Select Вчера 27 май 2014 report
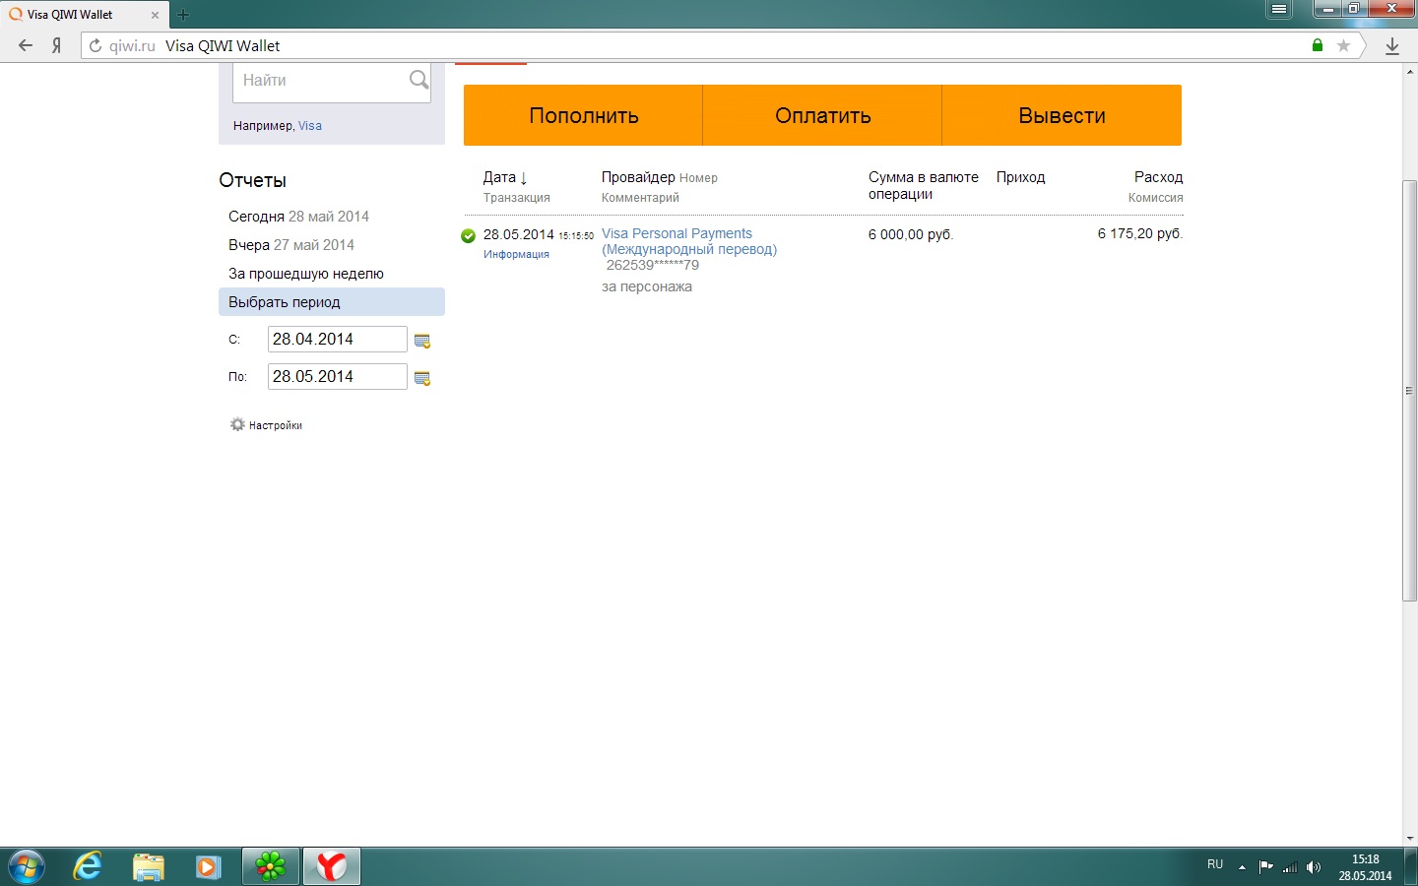The height and width of the screenshot is (886, 1418). coord(291,245)
